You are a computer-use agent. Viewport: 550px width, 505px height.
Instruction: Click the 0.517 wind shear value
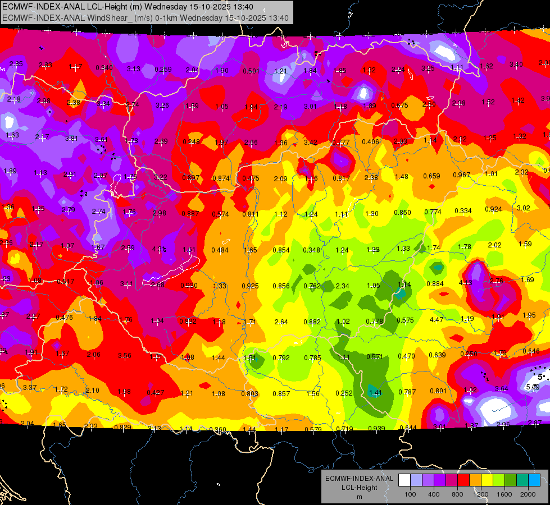coord(66,282)
